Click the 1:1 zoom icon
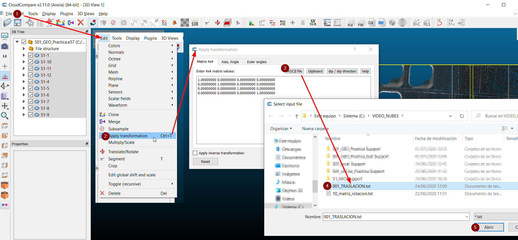518x240 pixels. (x=5, y=56)
